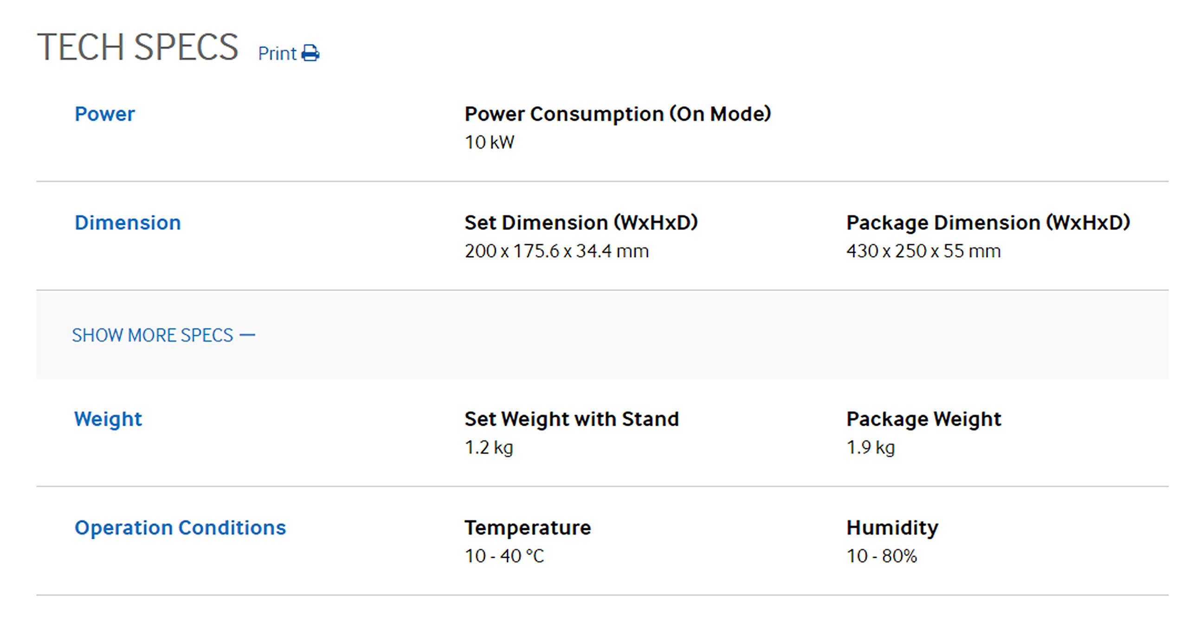Click the TECH SPECS heading
The height and width of the screenshot is (619, 1188).
[137, 47]
